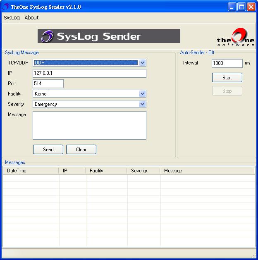The height and width of the screenshot is (260, 258).
Task: Focus the Interval field showing 1000
Action: (227, 63)
